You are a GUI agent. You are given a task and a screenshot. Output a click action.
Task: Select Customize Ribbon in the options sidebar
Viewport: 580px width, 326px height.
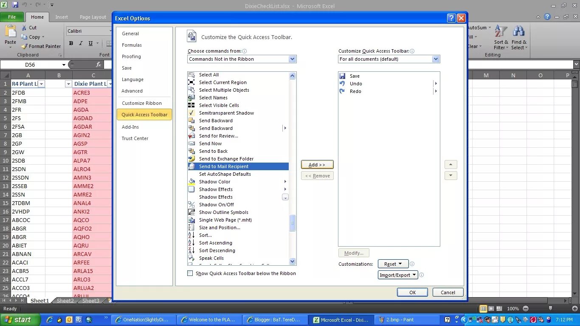tap(141, 103)
